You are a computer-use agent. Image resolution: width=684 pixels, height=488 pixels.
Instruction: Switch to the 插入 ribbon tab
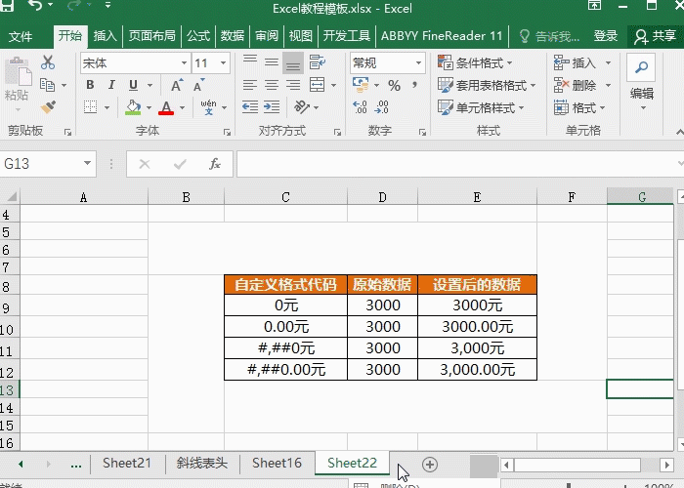click(x=105, y=36)
